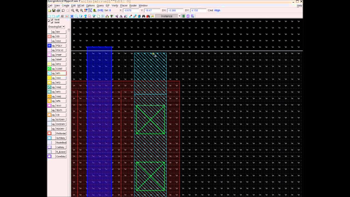Click the open folder icon
The height and width of the screenshot is (197, 350).
[x=49, y=10]
